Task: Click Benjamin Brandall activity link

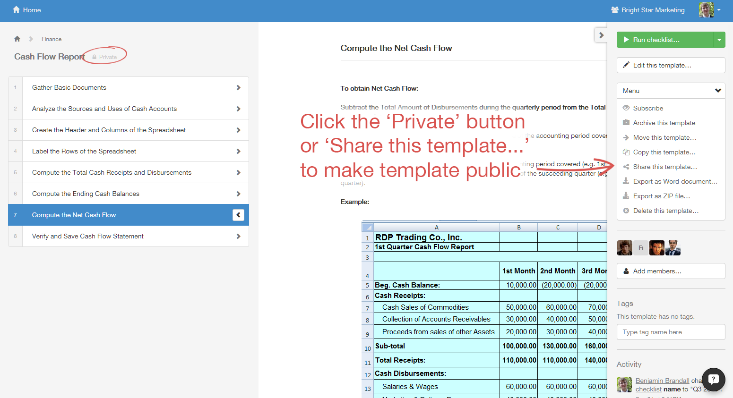Action: click(662, 381)
